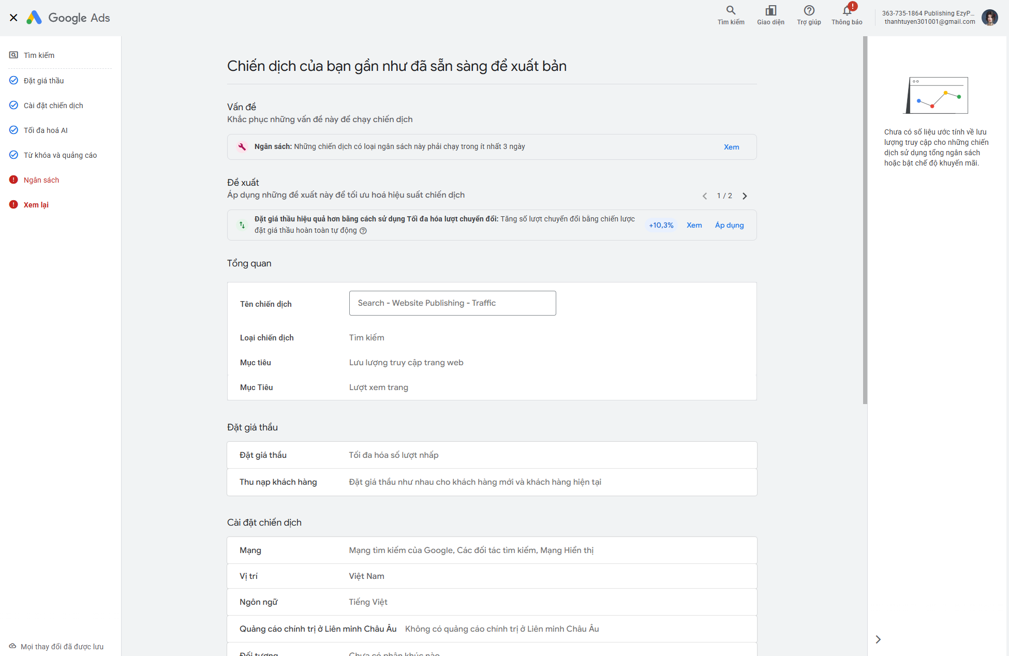Click the +10,3% uplift badge
Screen dimensions: 1009x656
tap(661, 225)
